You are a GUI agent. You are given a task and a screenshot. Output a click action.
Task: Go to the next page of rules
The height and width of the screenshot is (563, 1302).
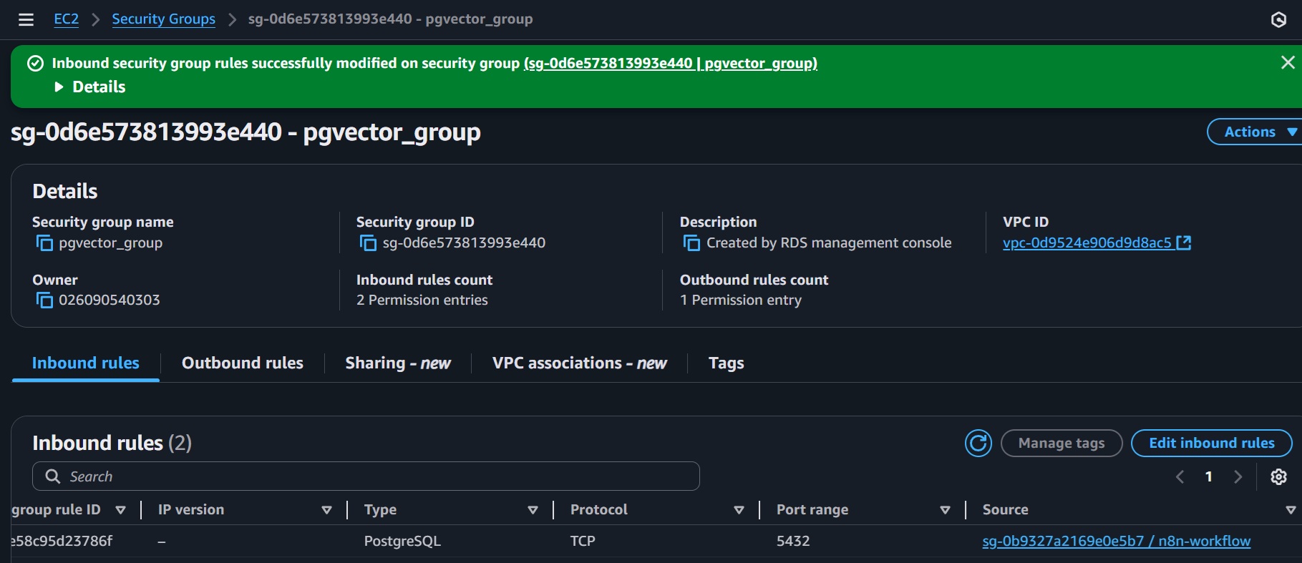pyautogui.click(x=1238, y=476)
